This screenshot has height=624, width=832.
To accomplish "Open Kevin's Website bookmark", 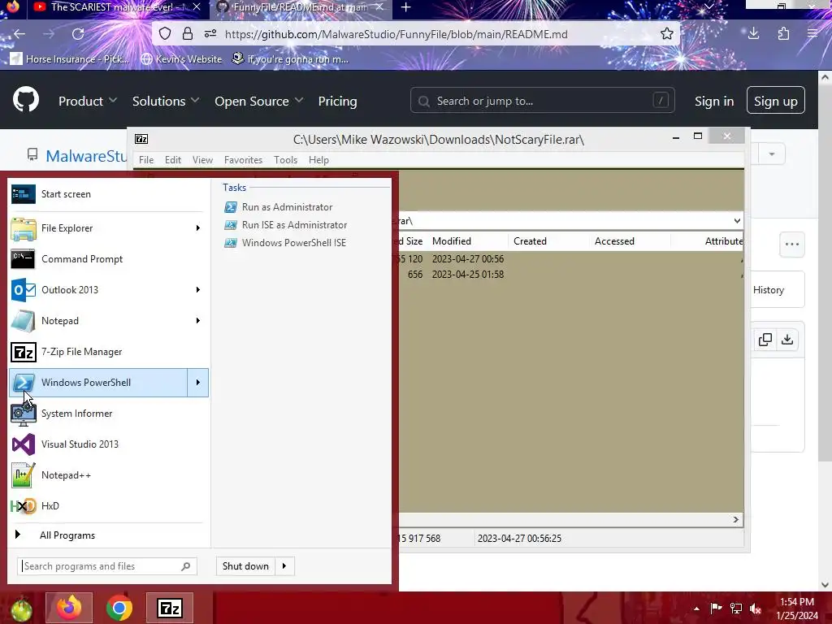I will click(x=181, y=58).
